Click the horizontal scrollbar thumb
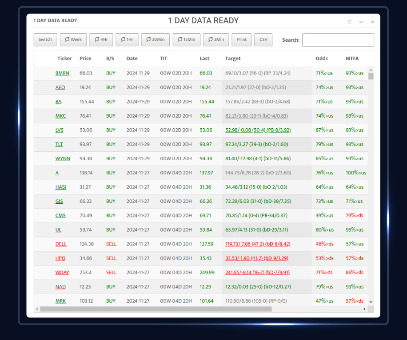This screenshot has height=340, width=407. tap(156, 309)
